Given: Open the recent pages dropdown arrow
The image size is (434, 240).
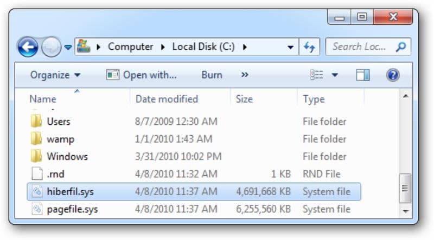Looking at the screenshot, I should pos(68,48).
